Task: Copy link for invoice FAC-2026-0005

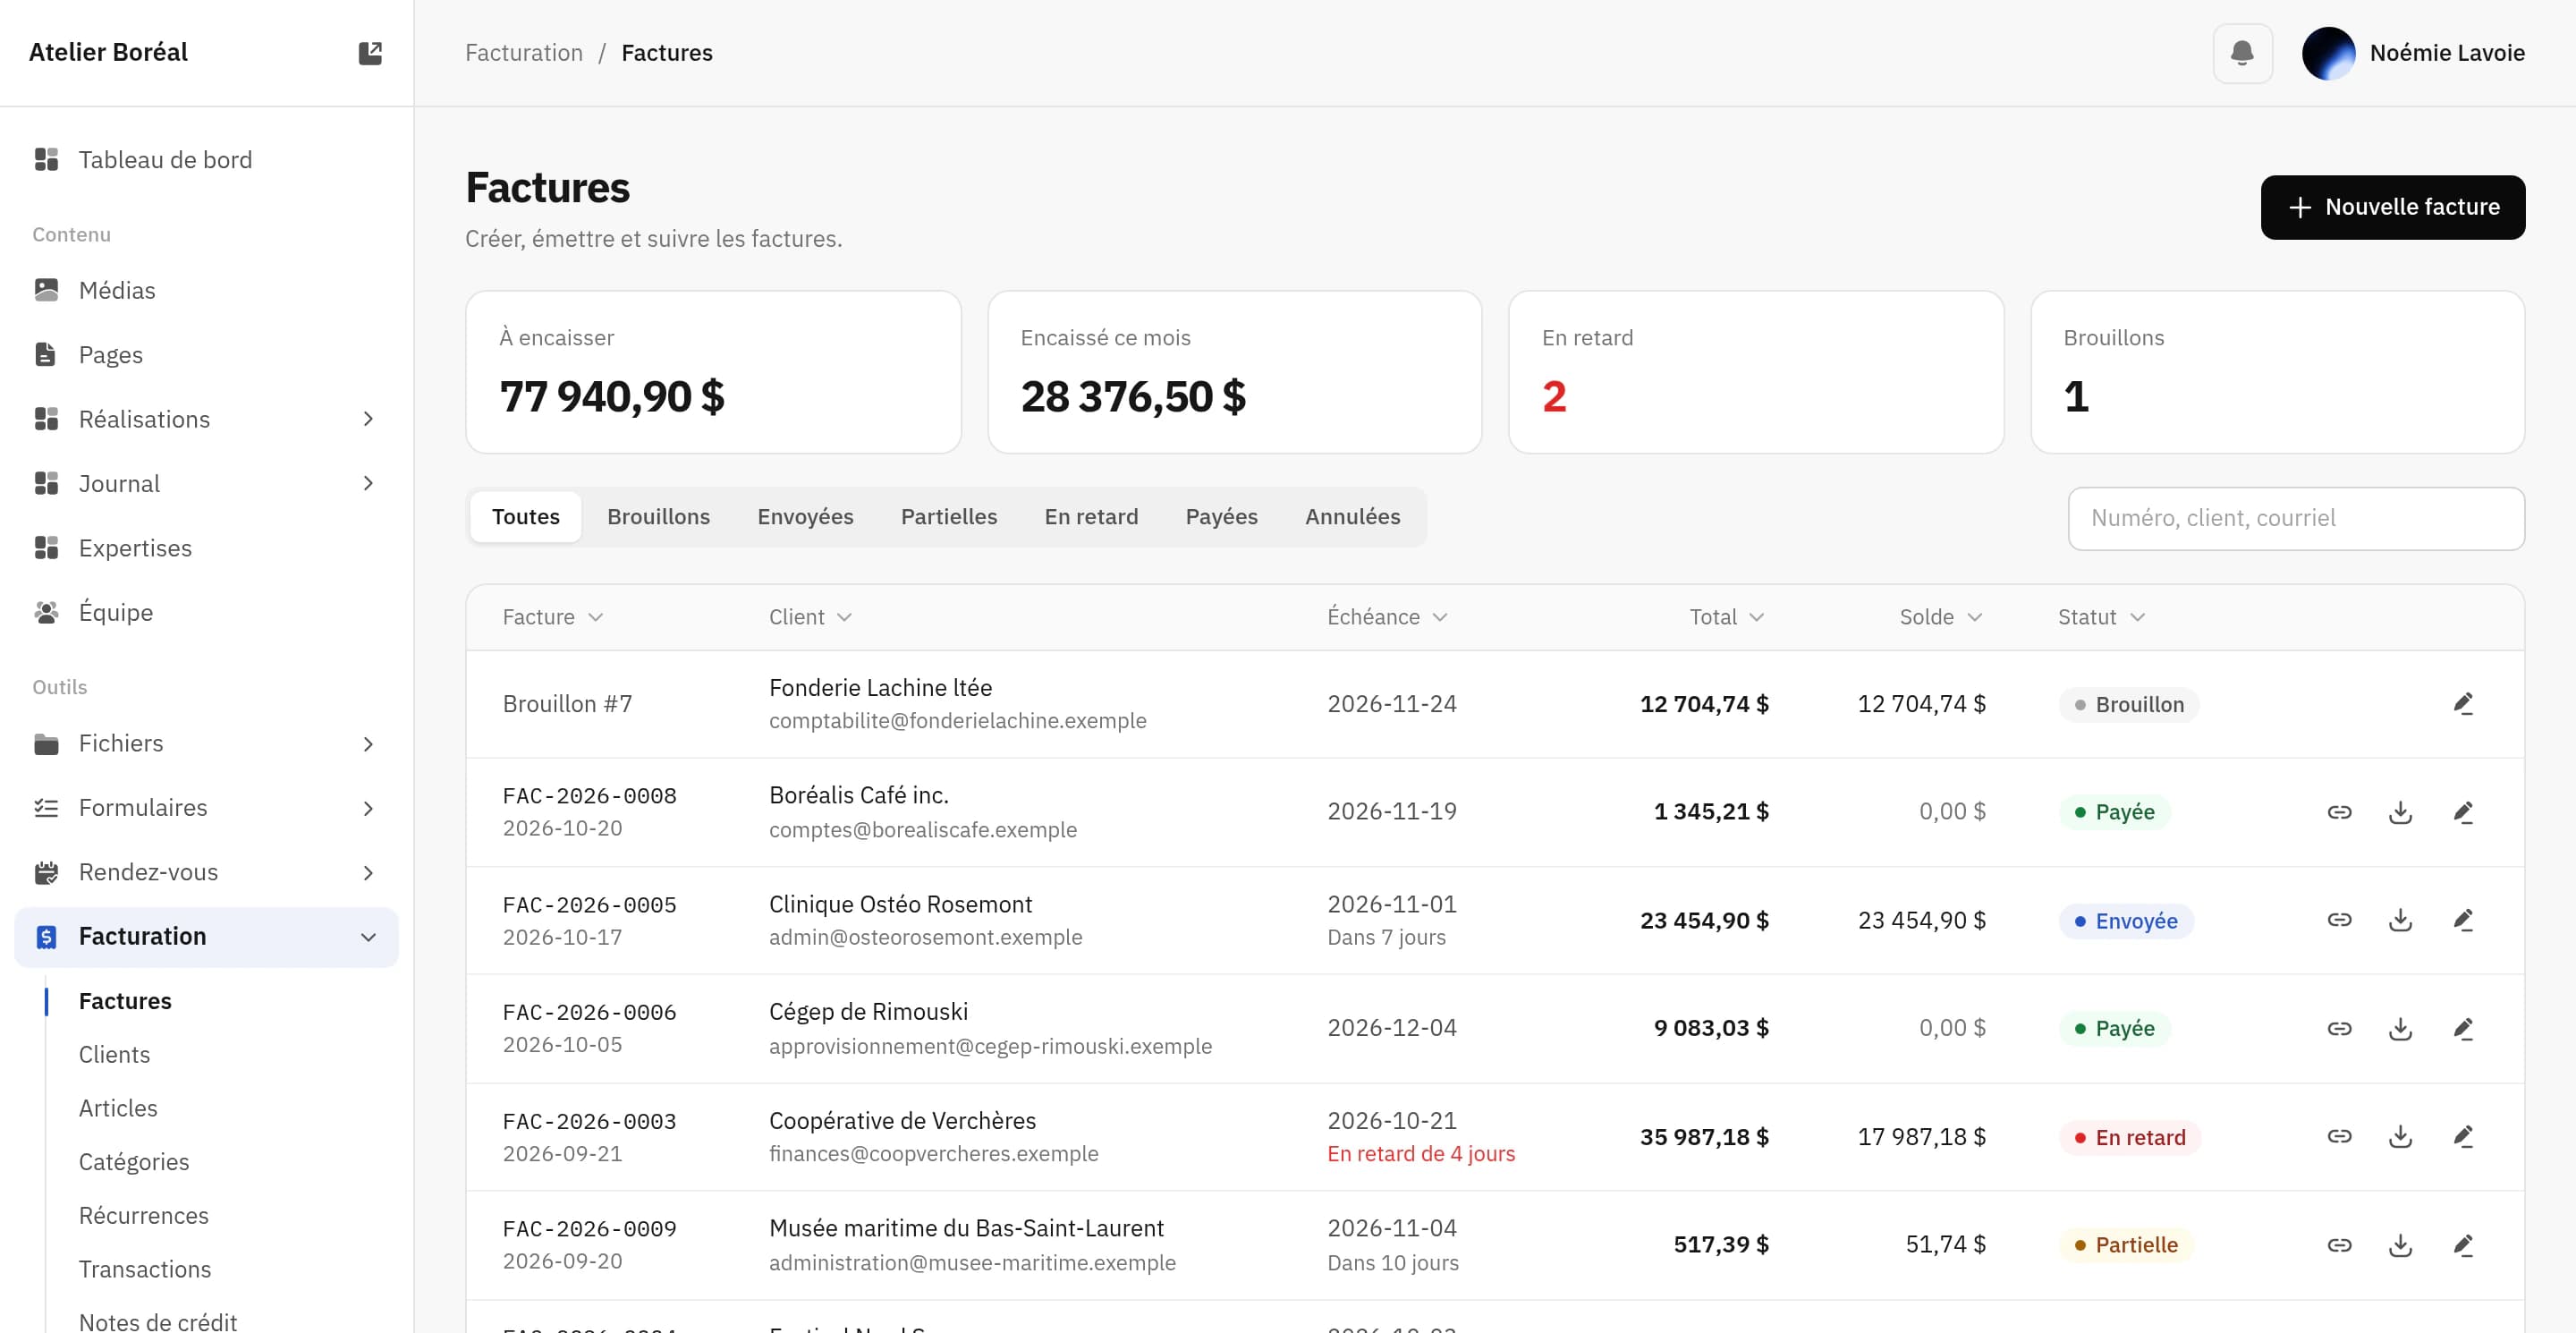Action: [x=2339, y=920]
